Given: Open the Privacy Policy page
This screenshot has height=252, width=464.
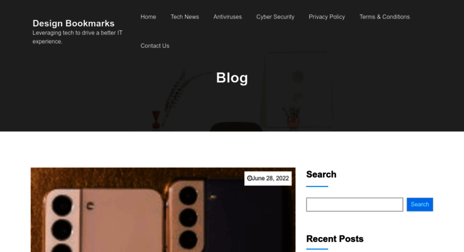Looking at the screenshot, I should coord(327,17).
